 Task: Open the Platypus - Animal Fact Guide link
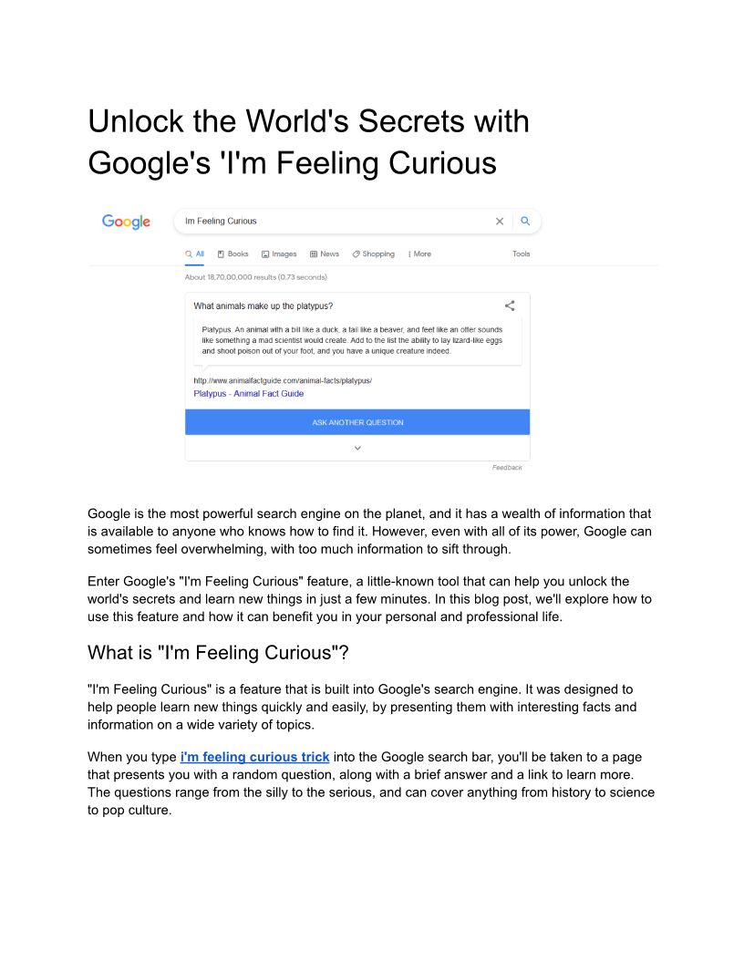(249, 394)
